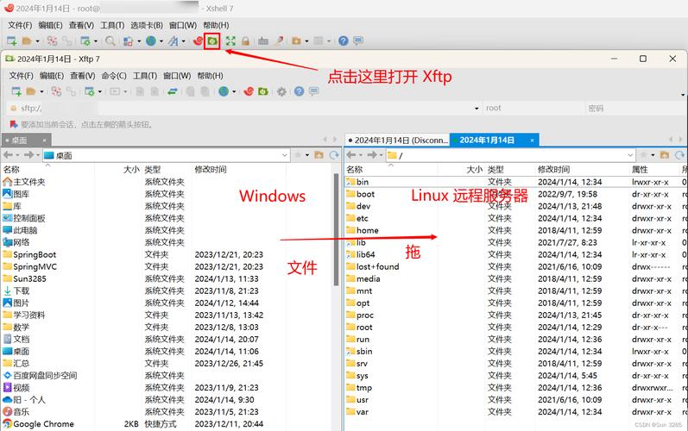This screenshot has height=431, width=688.
Task: Click the chat feedback icon in Xftp toolbar
Action: pos(313,91)
